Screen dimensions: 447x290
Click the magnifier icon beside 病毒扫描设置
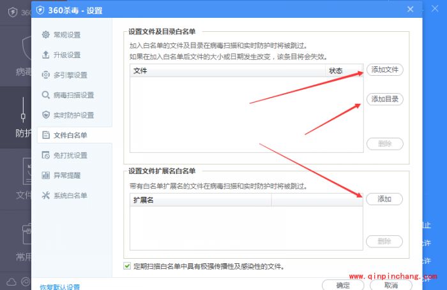pyautogui.click(x=45, y=95)
